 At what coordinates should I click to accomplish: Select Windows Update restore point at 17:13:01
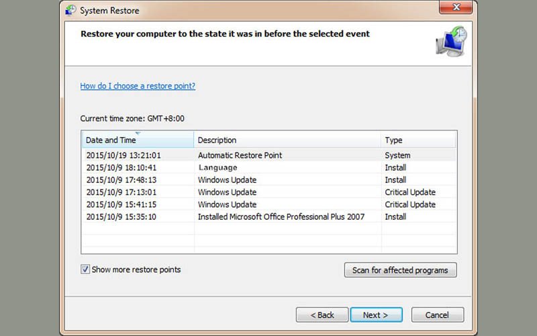point(227,192)
